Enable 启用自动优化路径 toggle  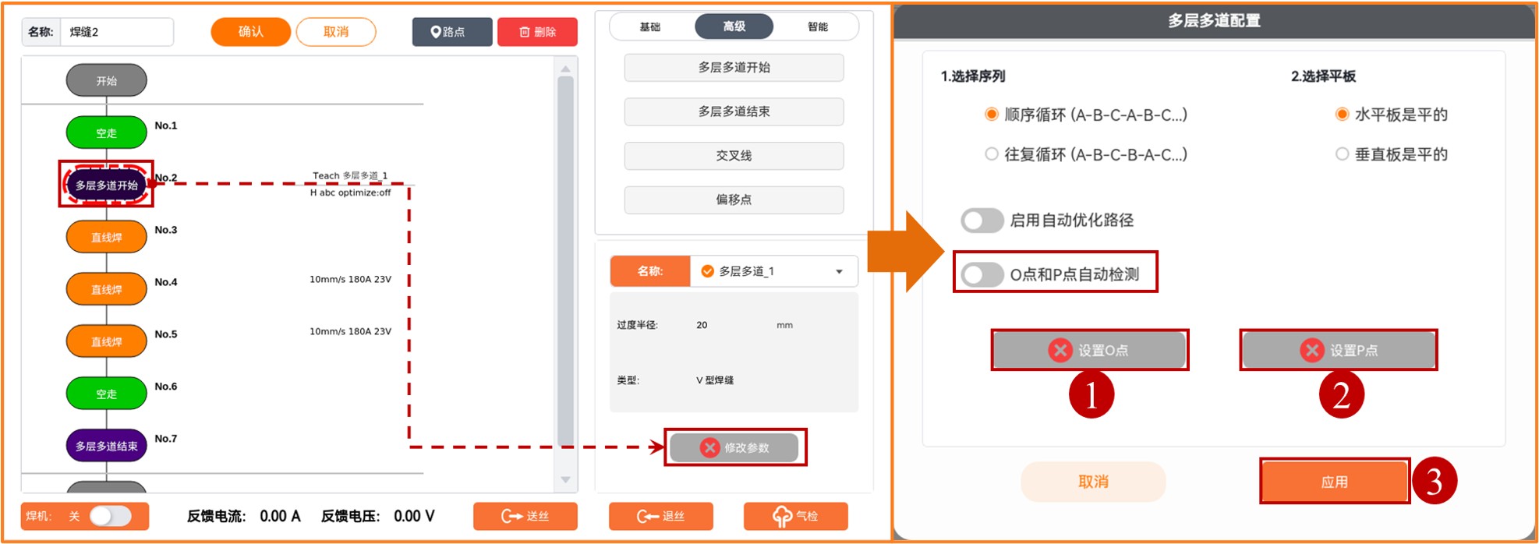coord(982,221)
